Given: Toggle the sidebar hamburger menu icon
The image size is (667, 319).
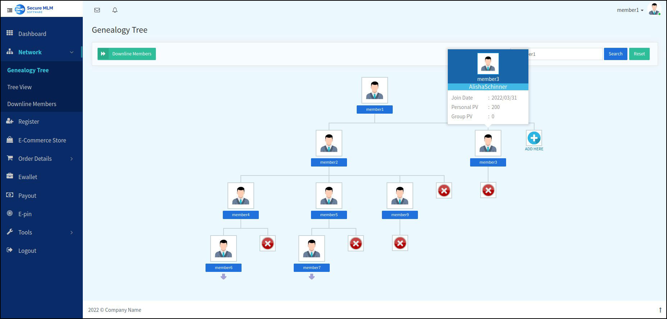Looking at the screenshot, I should pyautogui.click(x=10, y=10).
